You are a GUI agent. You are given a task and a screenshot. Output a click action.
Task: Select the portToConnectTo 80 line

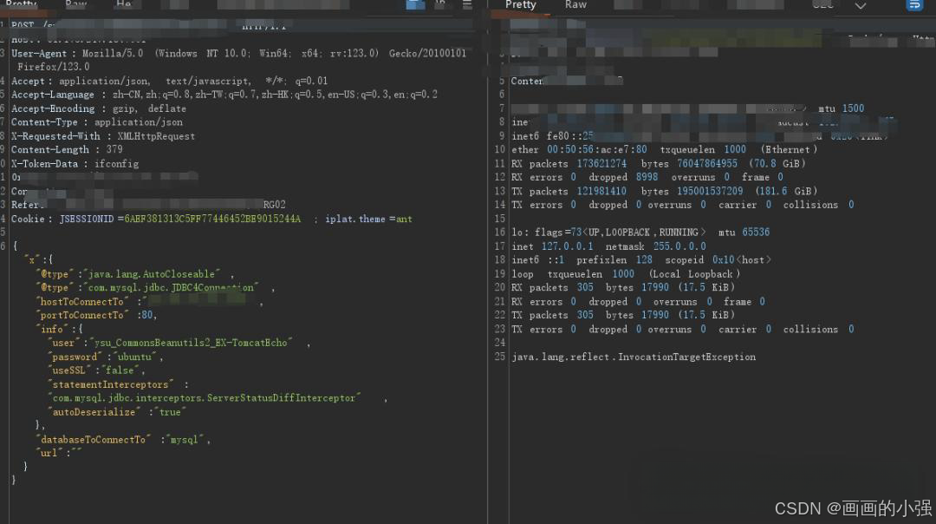pyautogui.click(x=96, y=315)
